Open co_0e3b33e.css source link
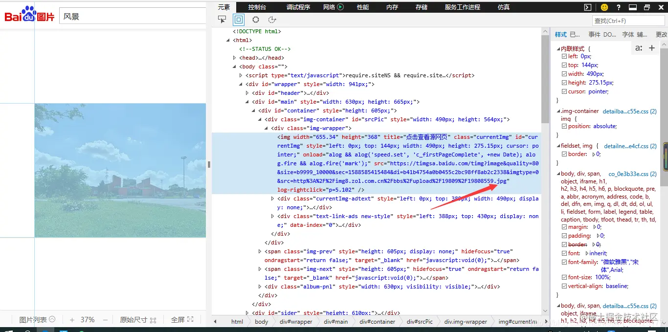668x332 pixels. [x=632, y=174]
